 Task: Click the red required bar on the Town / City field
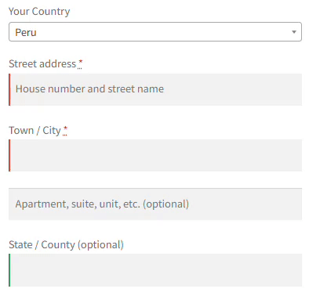point(9,155)
